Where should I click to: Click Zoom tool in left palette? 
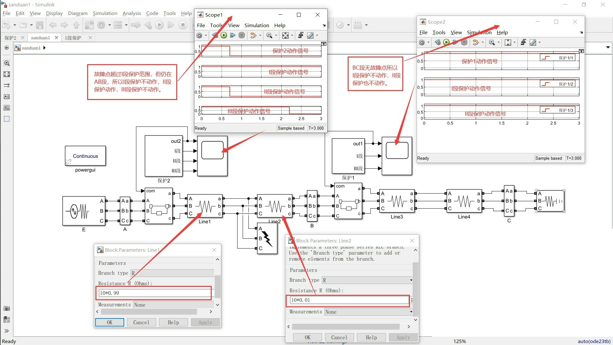click(6, 63)
